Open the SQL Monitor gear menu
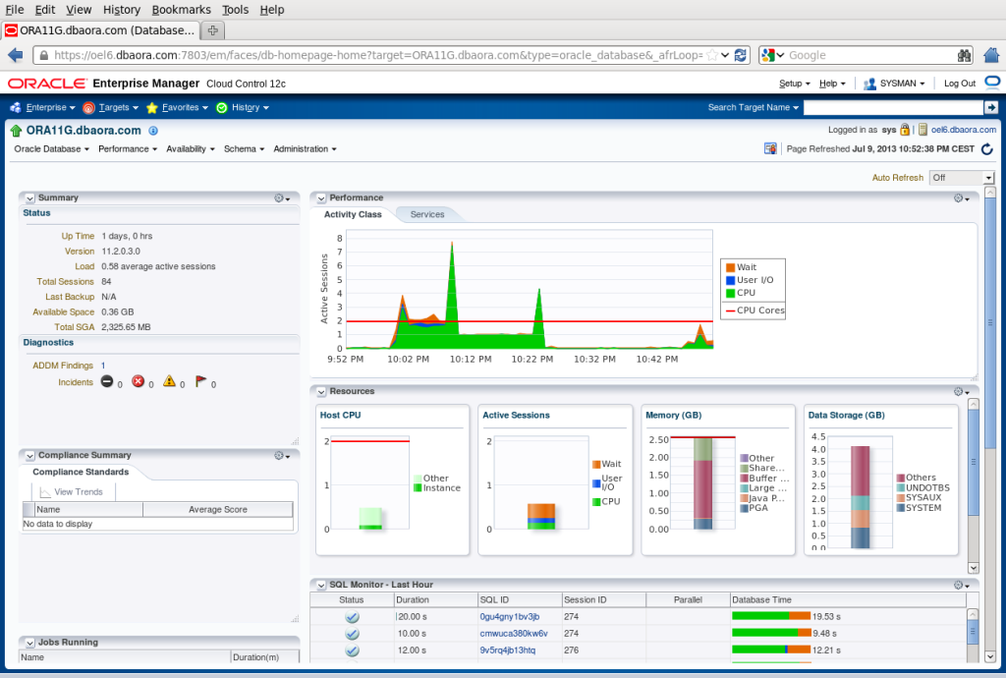This screenshot has width=1006, height=678. (x=961, y=585)
